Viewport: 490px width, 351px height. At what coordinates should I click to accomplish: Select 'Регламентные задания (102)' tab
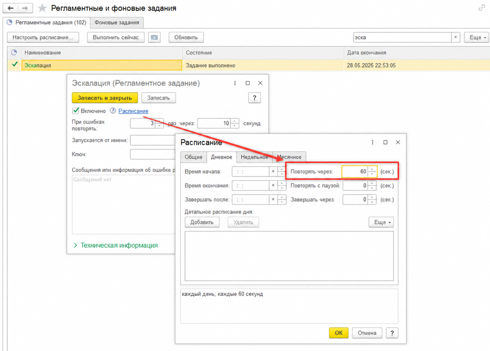[47, 22]
